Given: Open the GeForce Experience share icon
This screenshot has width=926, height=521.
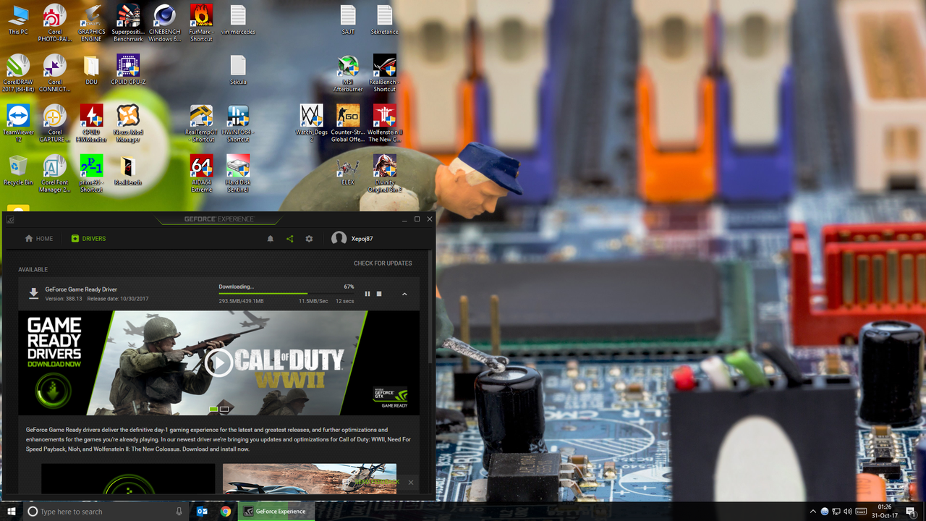Looking at the screenshot, I should point(289,239).
